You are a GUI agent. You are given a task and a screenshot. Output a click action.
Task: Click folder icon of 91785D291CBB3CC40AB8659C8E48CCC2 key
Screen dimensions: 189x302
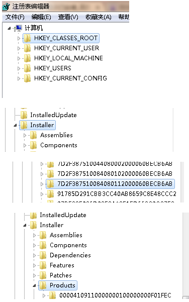tap(50, 194)
